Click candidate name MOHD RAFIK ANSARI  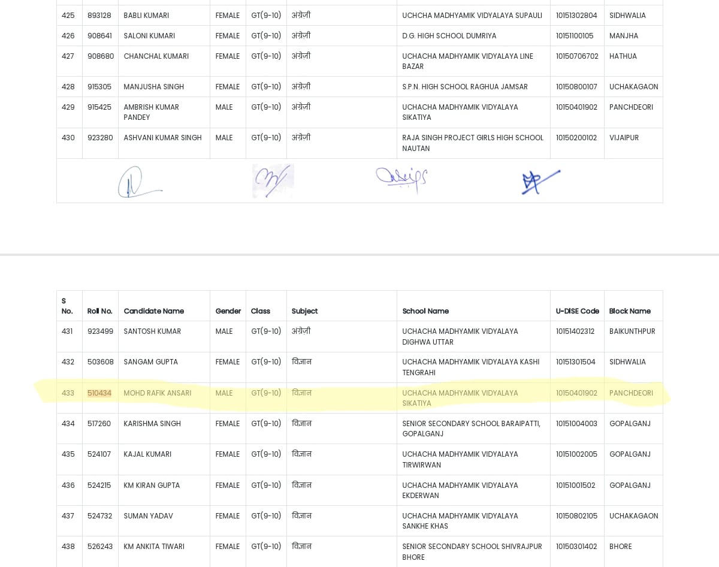click(x=158, y=393)
